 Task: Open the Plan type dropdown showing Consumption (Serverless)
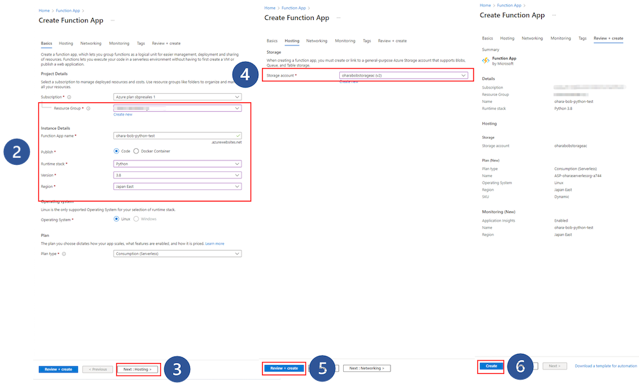point(177,254)
